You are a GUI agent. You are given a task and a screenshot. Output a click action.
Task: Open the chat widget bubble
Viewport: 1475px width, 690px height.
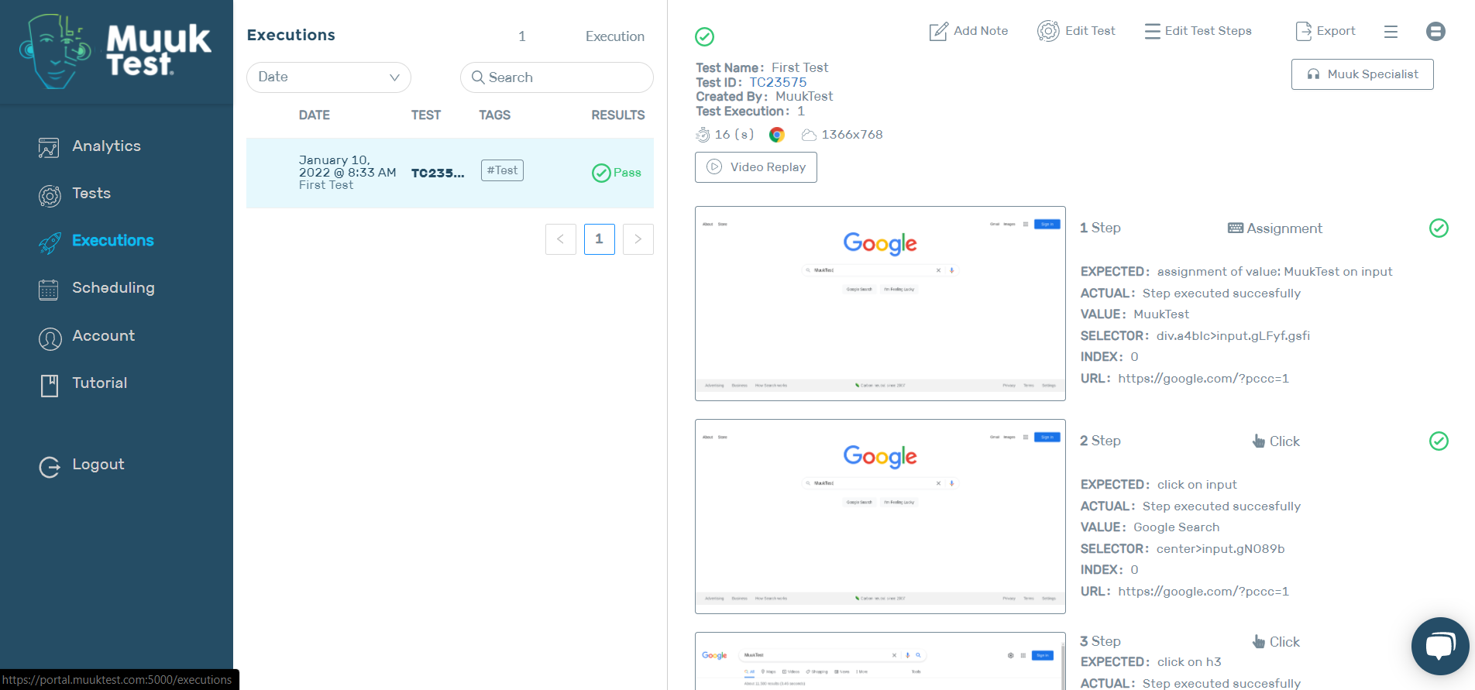click(x=1439, y=646)
